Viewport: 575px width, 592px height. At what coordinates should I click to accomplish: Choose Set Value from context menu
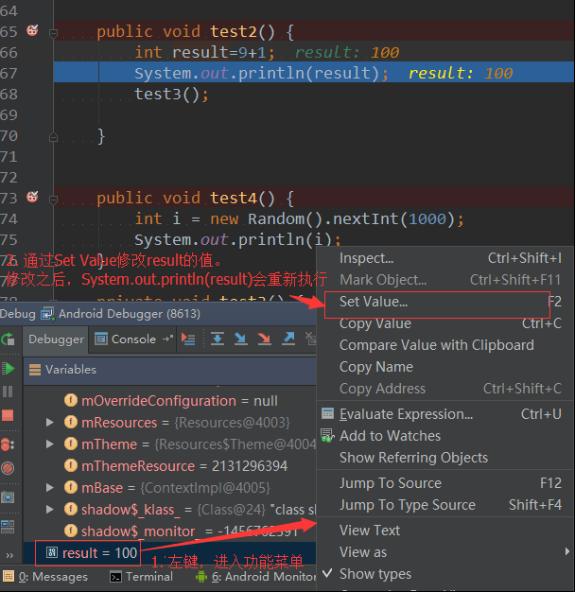click(374, 302)
